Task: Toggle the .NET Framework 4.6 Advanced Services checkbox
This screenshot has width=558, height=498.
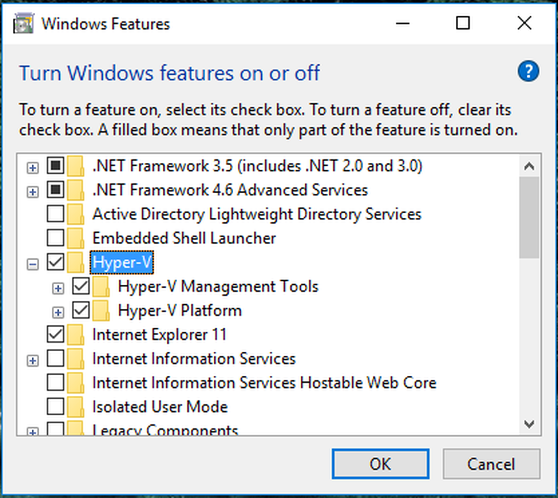Action: (55, 189)
